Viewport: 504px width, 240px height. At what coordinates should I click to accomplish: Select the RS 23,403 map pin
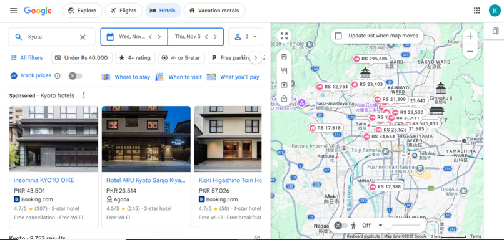click(x=368, y=84)
